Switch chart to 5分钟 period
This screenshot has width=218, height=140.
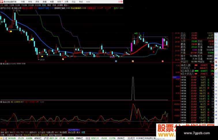pos(17,5)
